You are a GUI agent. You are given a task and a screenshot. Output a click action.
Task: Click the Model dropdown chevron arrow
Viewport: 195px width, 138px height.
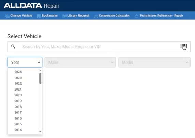click(187, 62)
